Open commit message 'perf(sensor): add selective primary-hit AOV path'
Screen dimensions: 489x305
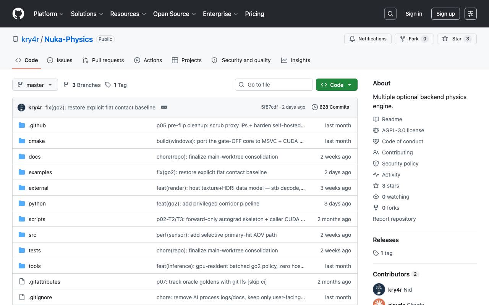point(217,235)
